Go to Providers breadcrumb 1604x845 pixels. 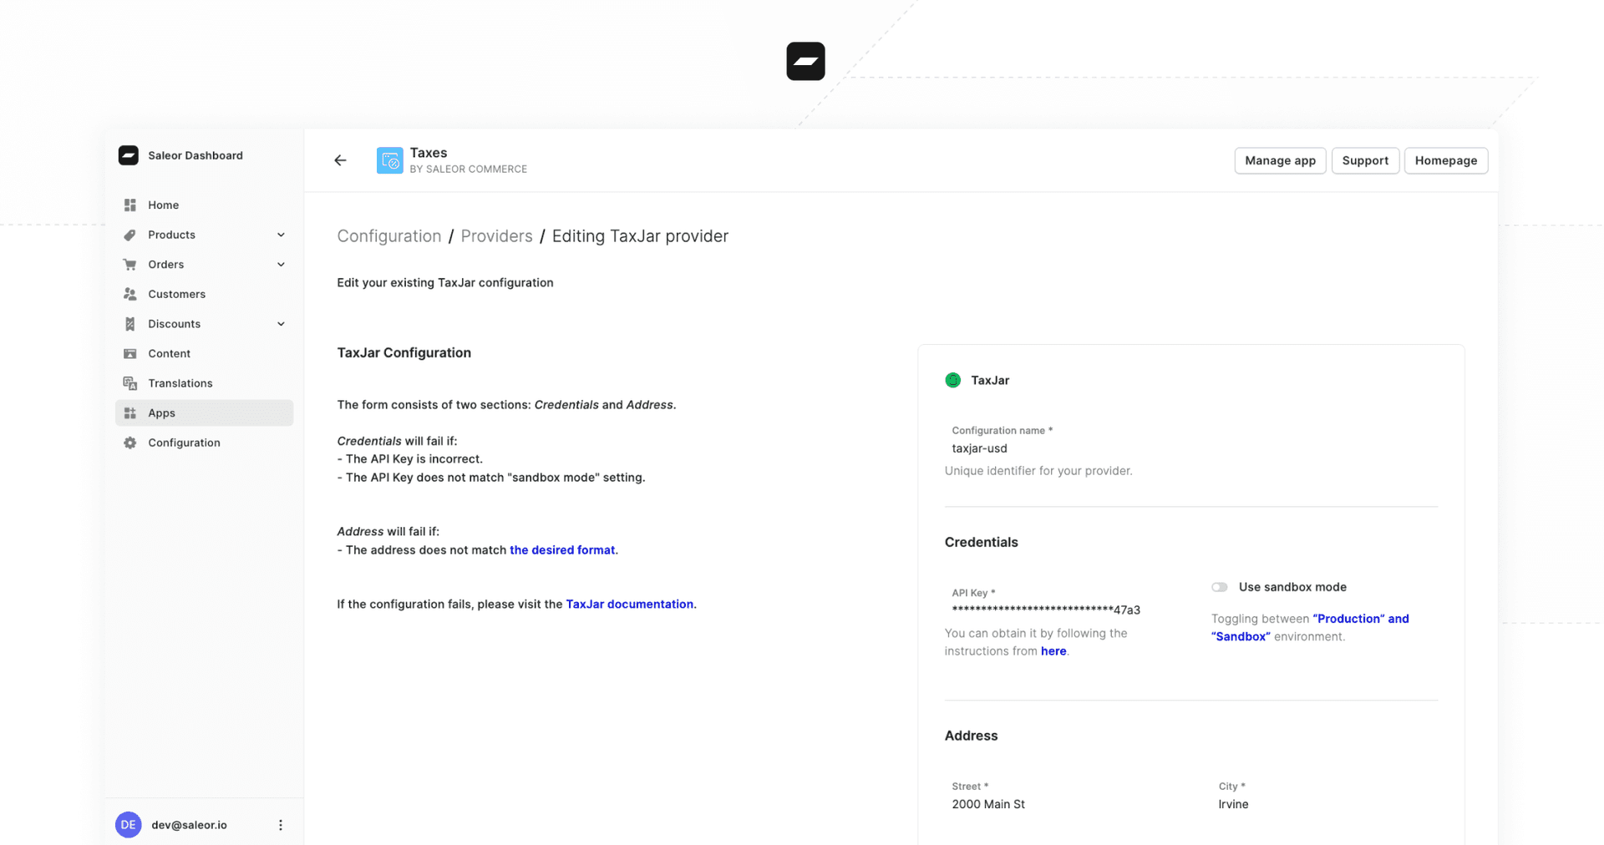496,236
